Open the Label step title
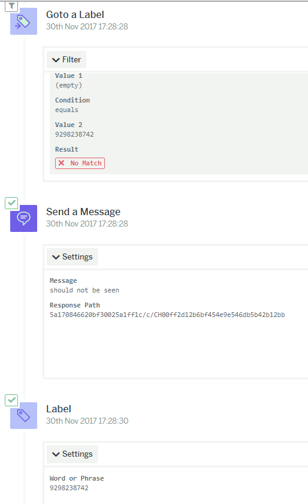 (59, 409)
